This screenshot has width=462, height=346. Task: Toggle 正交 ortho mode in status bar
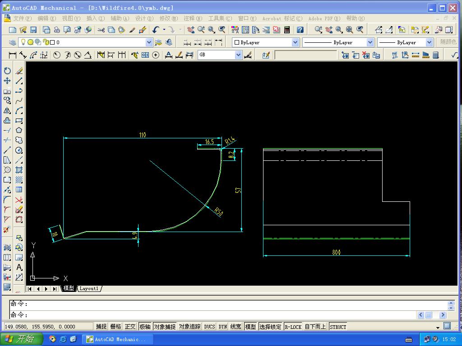pyautogui.click(x=130, y=327)
